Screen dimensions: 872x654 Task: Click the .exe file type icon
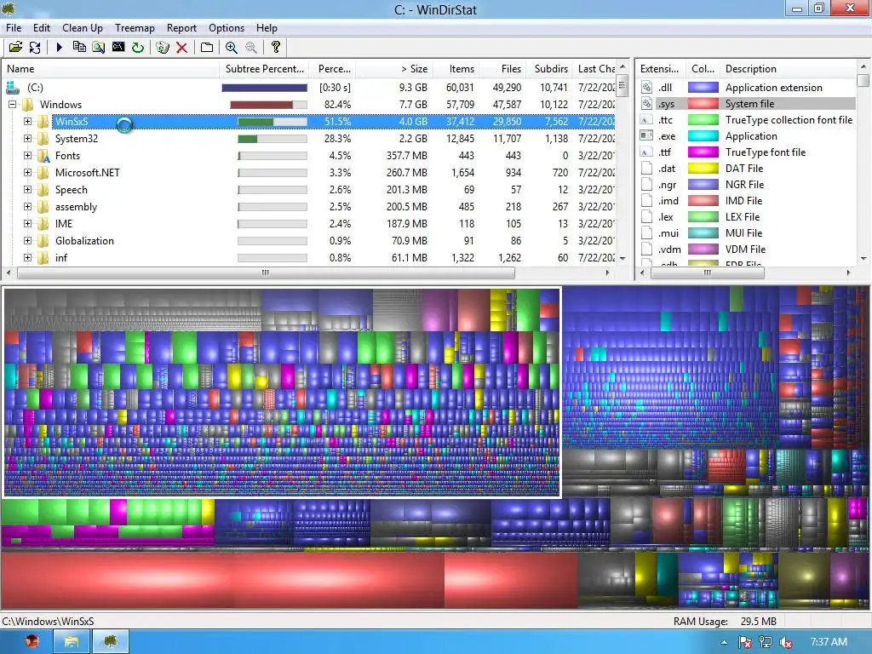[646, 135]
